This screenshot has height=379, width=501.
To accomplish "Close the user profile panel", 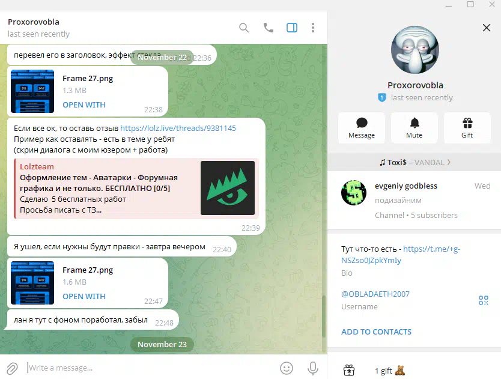I will point(487,28).
